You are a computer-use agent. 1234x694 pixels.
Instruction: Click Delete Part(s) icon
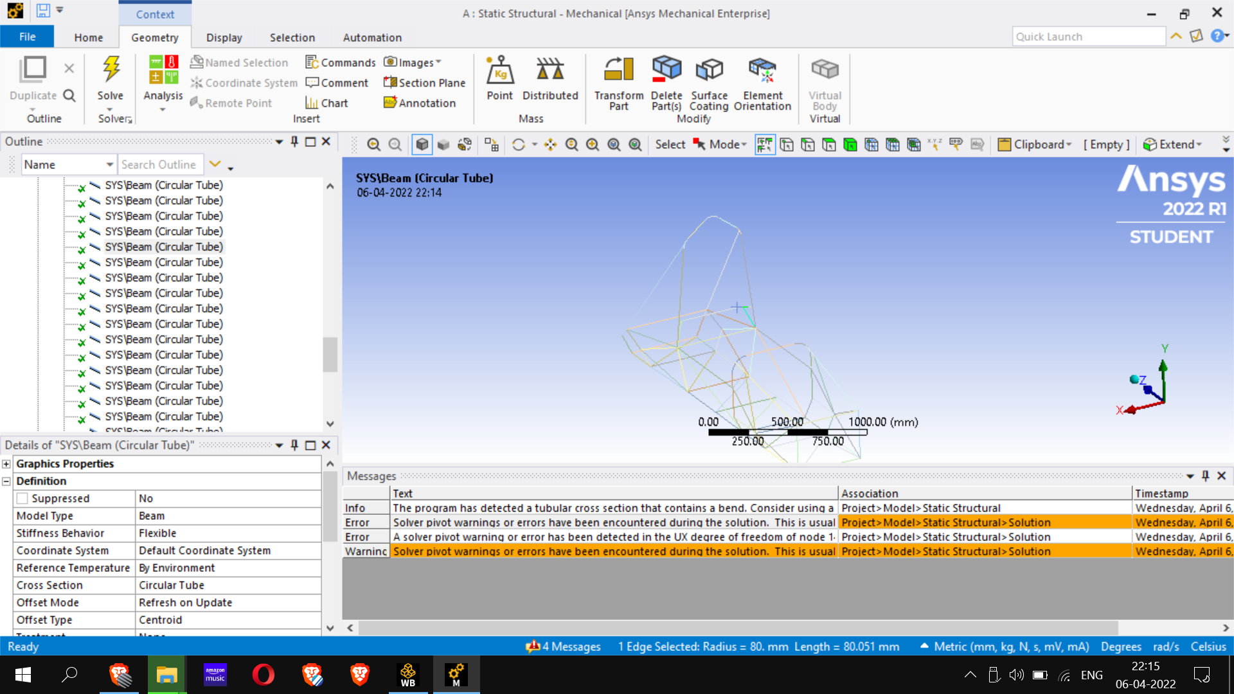666,69
